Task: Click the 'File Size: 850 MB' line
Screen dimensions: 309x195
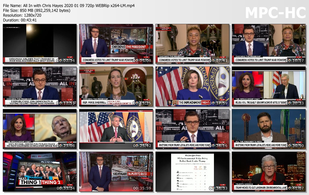Action: 37,11
